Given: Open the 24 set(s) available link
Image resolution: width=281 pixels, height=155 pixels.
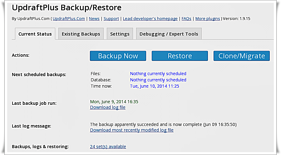Looking at the screenshot, I should click(x=108, y=147).
